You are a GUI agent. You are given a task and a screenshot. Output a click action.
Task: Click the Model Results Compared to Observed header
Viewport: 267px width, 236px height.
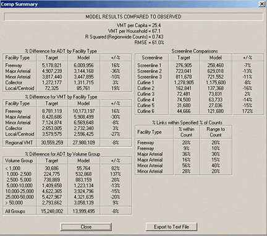click(x=133, y=17)
